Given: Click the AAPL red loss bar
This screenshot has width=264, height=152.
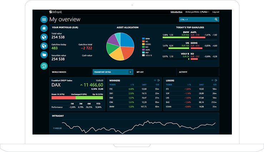Looking at the screenshot, I should click(x=198, y=38).
